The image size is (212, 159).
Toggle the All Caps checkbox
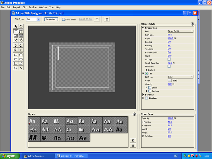click(x=169, y=59)
